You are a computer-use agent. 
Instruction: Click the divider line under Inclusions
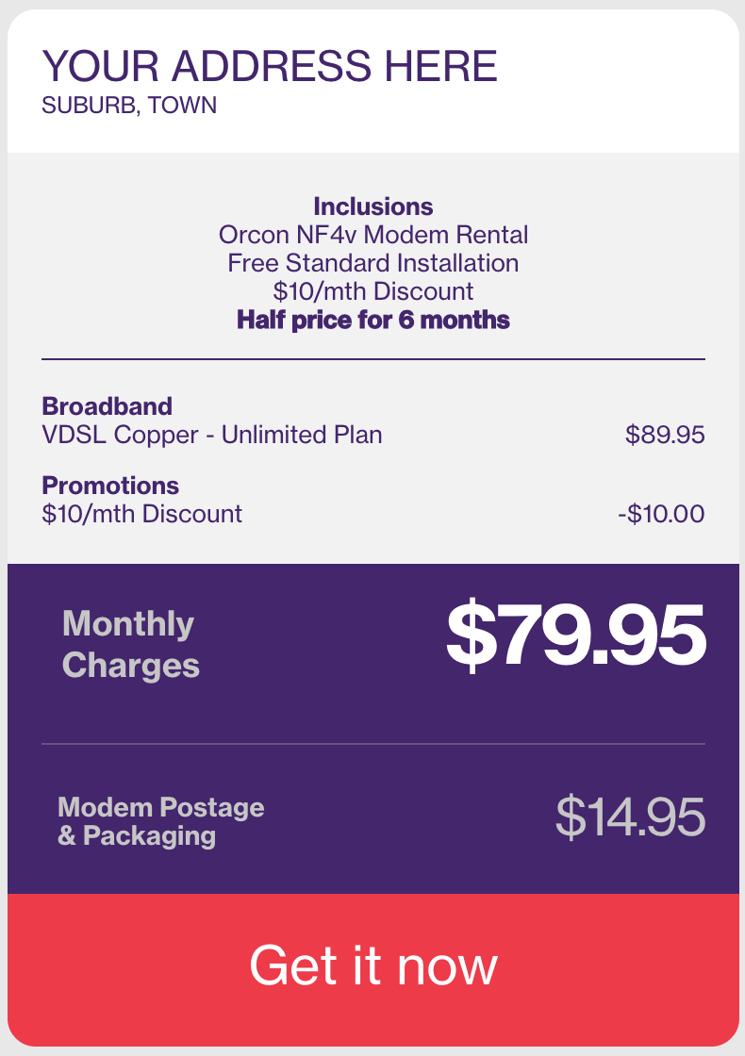click(373, 359)
